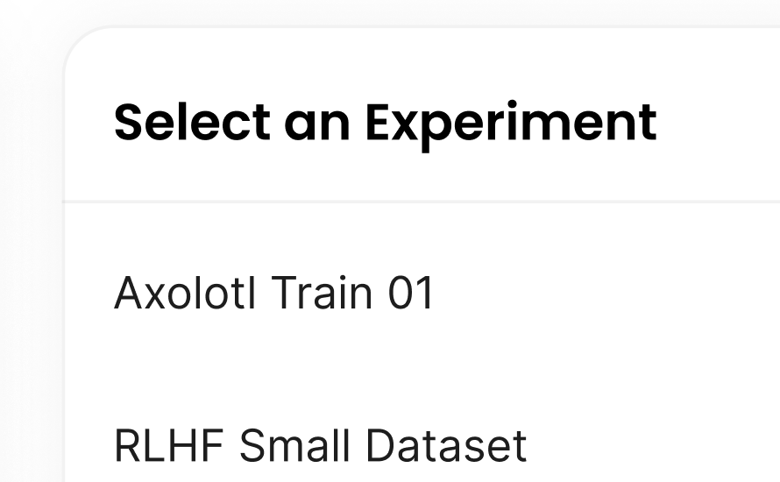
Task: Click the word Experiment in the dialog title
Action: pos(511,124)
